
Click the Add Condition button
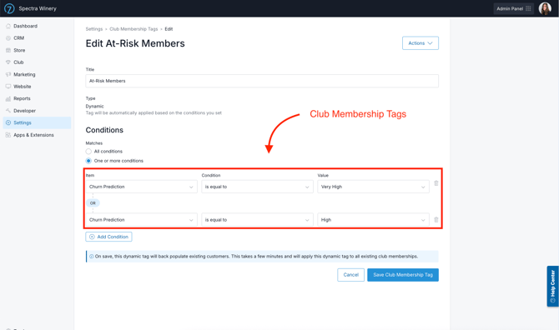click(x=108, y=237)
